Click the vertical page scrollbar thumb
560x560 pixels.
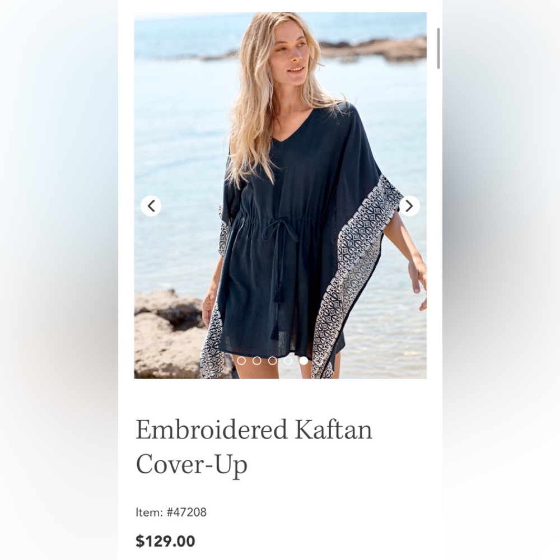[x=438, y=48]
